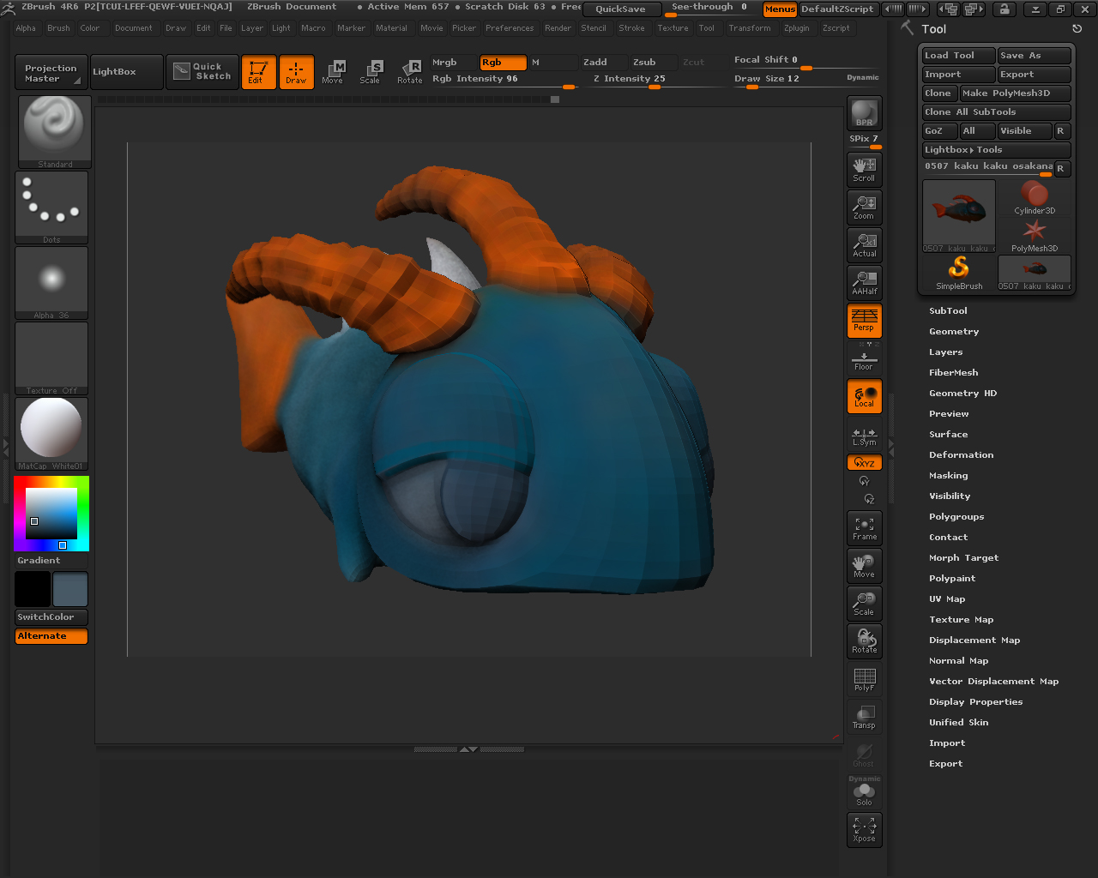Screen dimensions: 1098x878
Task: Open the Dots stroke picker
Action: [52, 207]
